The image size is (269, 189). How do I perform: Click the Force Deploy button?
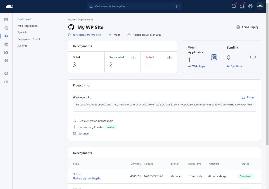[x=247, y=27]
